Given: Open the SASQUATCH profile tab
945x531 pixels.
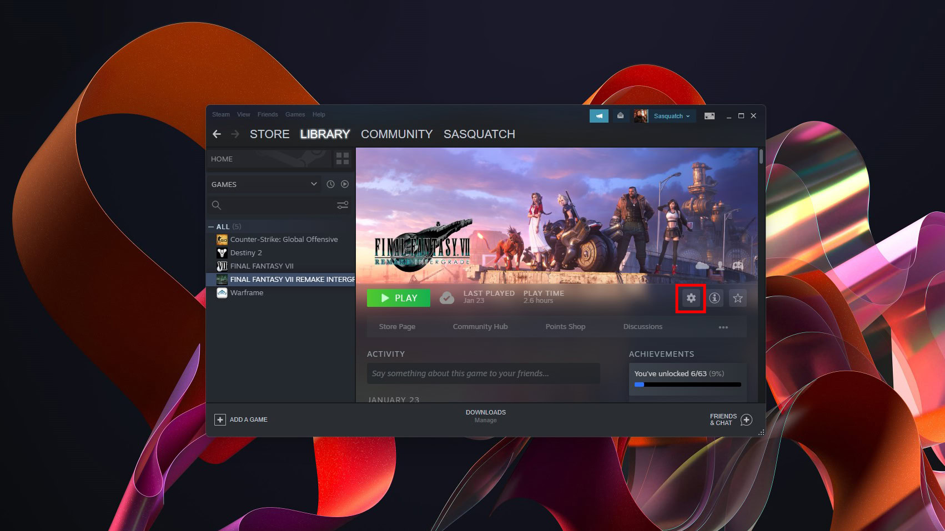Looking at the screenshot, I should coord(480,134).
